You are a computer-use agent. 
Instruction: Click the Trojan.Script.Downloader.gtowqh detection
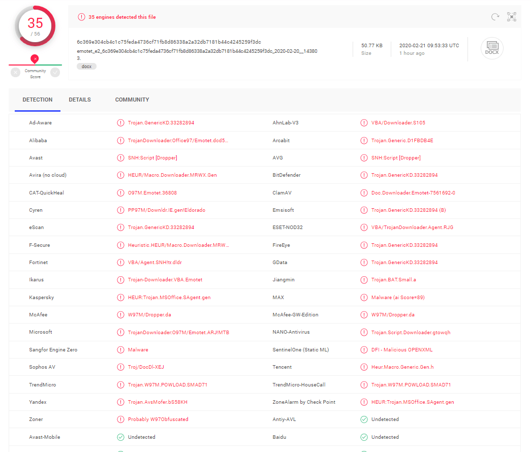[x=411, y=333]
